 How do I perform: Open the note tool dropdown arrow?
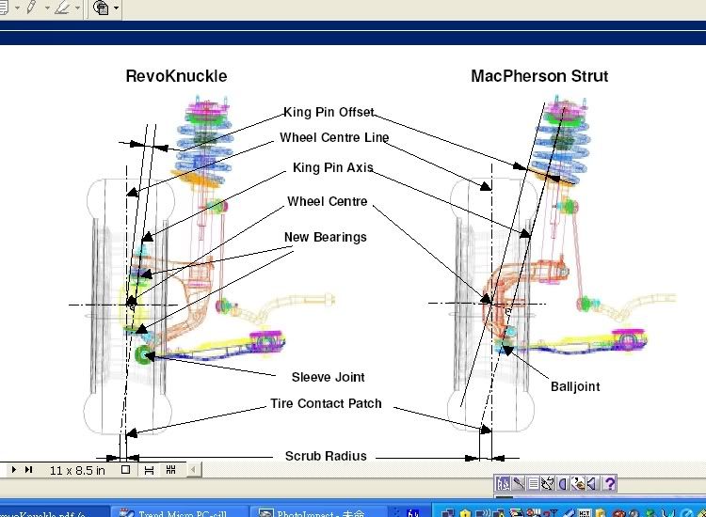pos(17,8)
